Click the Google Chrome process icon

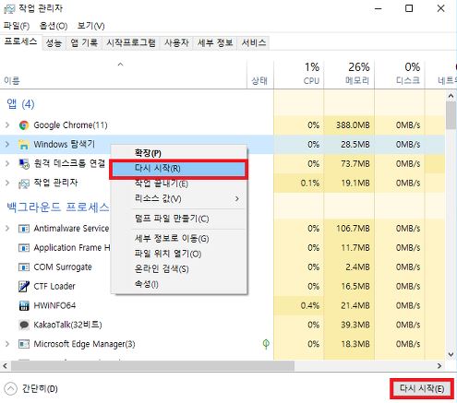[24, 125]
